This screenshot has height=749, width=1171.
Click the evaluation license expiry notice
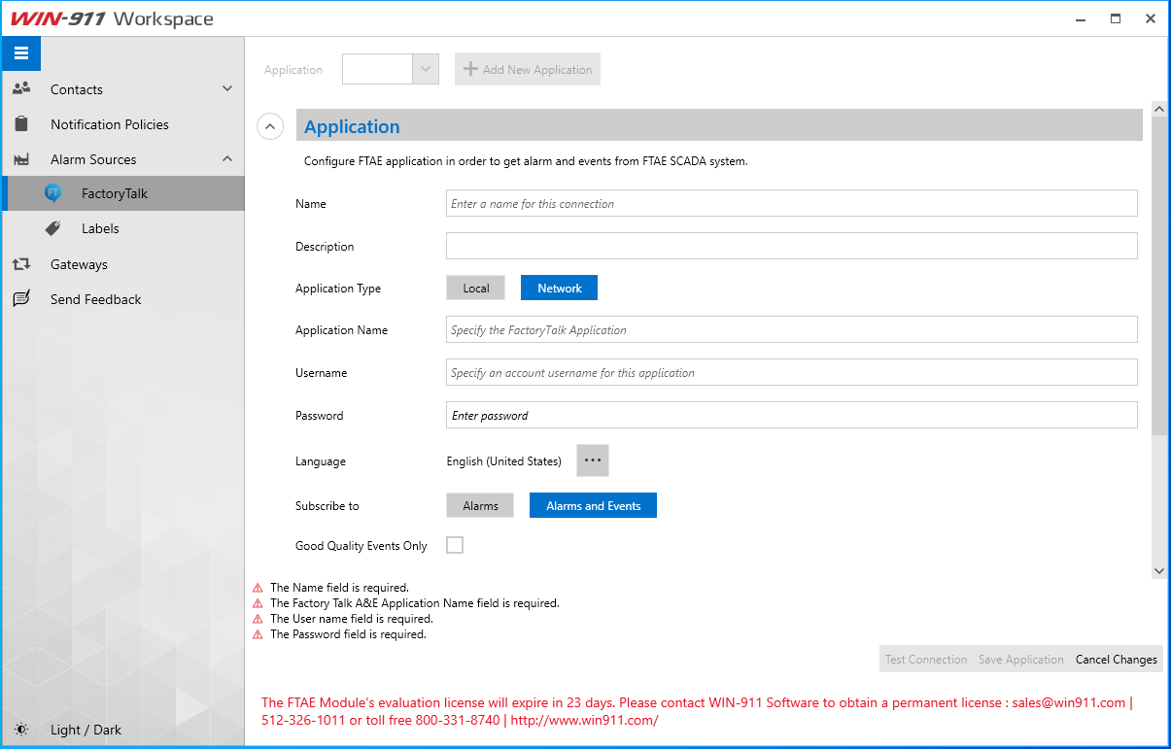(697, 711)
